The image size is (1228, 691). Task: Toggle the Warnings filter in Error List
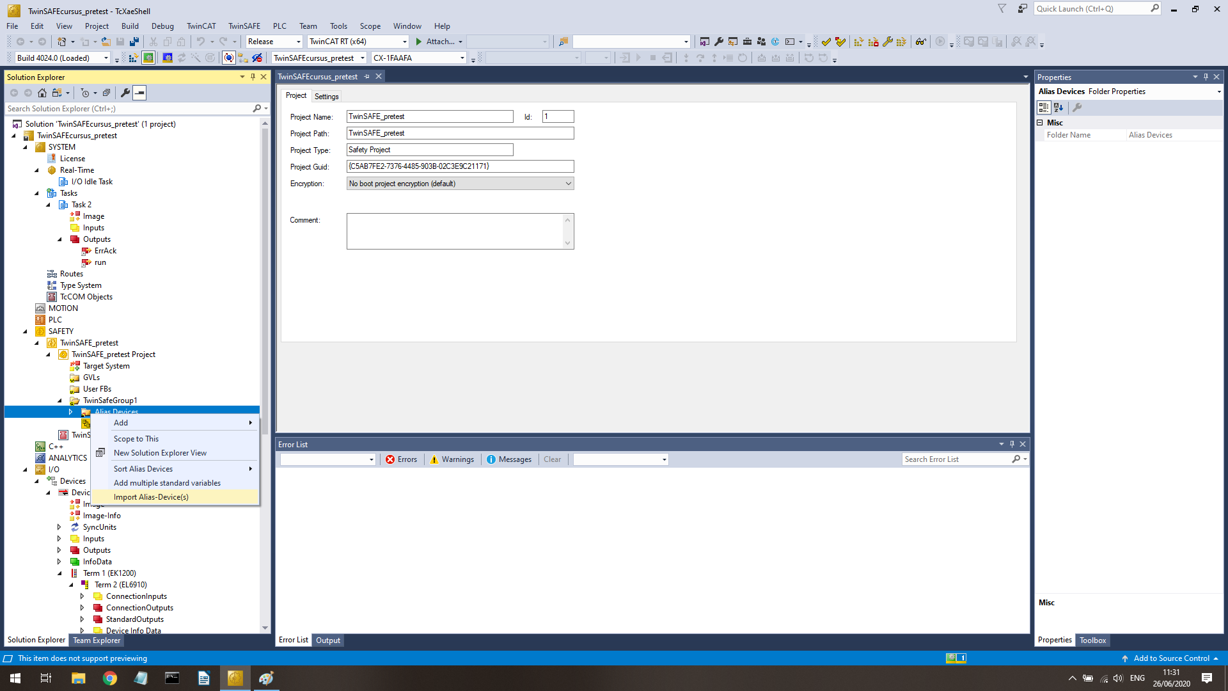(x=452, y=459)
